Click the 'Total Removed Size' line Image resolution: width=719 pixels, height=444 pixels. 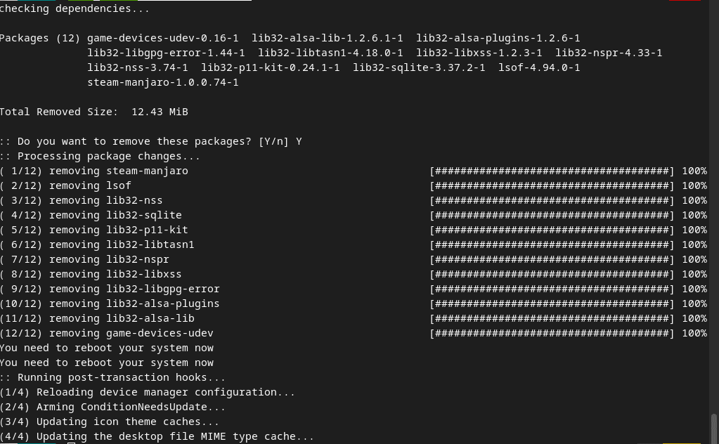94,112
